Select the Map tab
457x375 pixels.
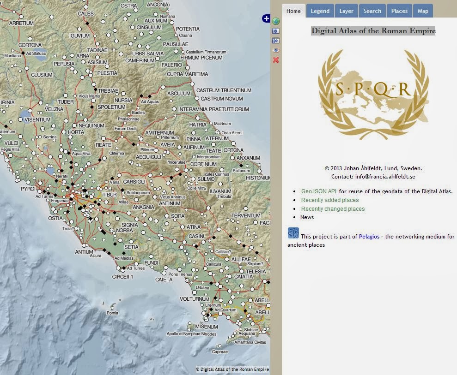click(423, 11)
